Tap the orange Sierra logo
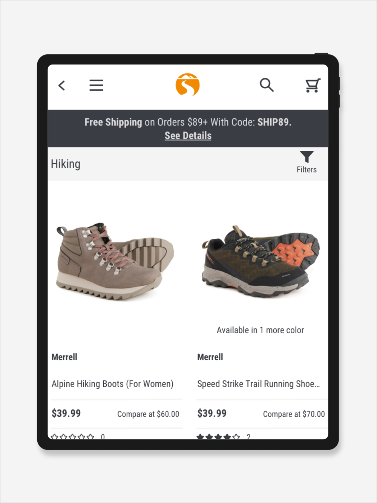This screenshot has height=503, width=377. pos(188,85)
